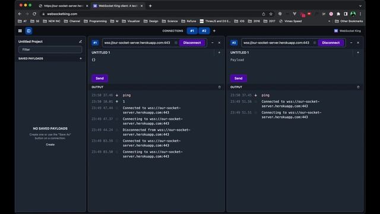Add a new saved payload
Viewport: 380px width, 214px height.
(x=81, y=58)
